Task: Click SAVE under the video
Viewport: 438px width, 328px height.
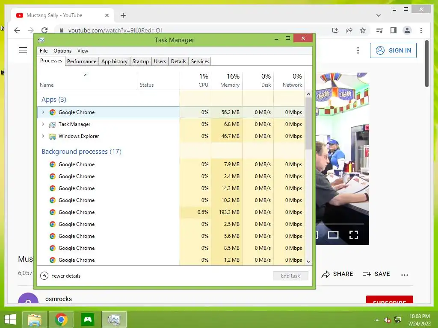Action: pos(376,274)
